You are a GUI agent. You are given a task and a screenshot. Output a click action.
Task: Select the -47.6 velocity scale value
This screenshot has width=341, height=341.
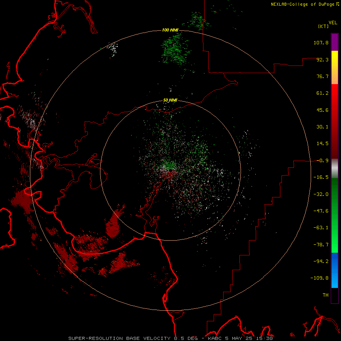click(x=321, y=211)
